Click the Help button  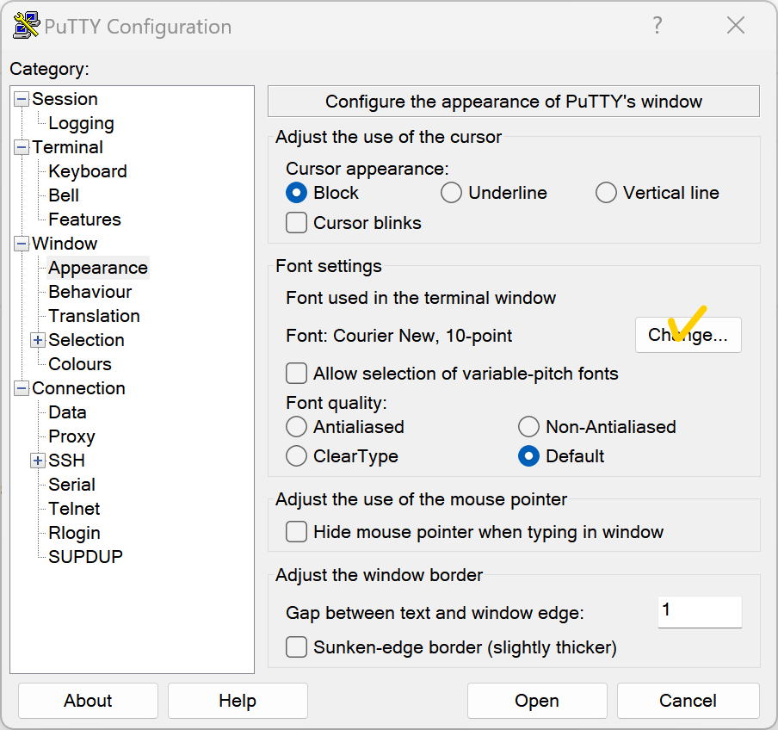coord(238,701)
